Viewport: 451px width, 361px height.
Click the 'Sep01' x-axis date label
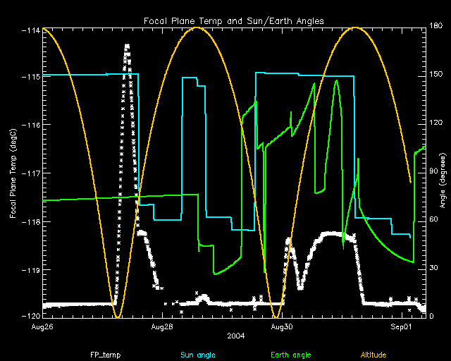(401, 326)
